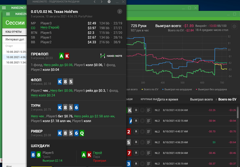Click replay R icon for 4:56:29 AM hand
Image resolution: width=240 pixels, height=167 pixels.
coord(136,142)
